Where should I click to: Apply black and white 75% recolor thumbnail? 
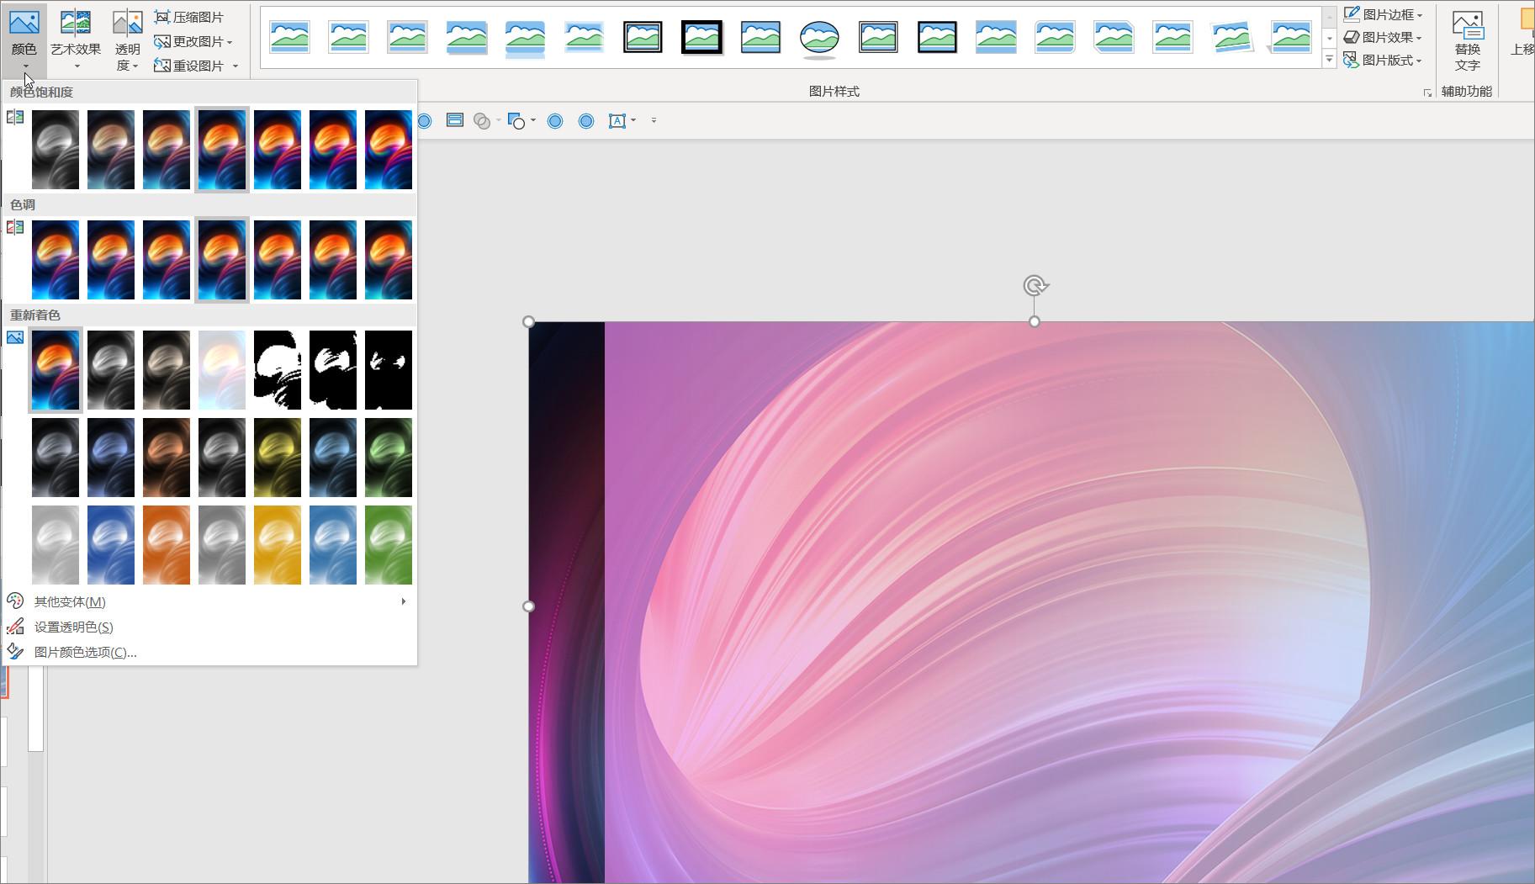tap(389, 370)
